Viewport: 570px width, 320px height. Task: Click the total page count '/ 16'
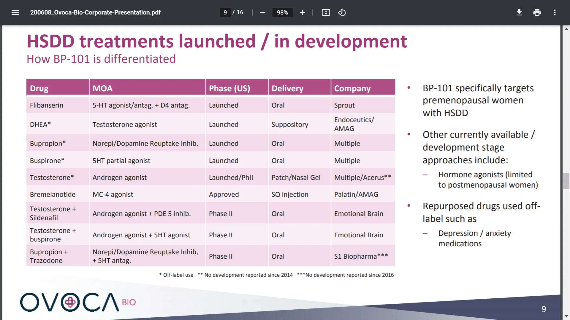(238, 12)
